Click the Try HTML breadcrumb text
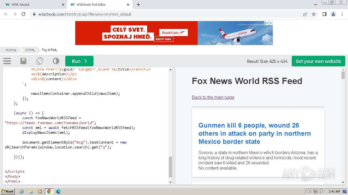This screenshot has width=348, height=195. tap(49, 50)
